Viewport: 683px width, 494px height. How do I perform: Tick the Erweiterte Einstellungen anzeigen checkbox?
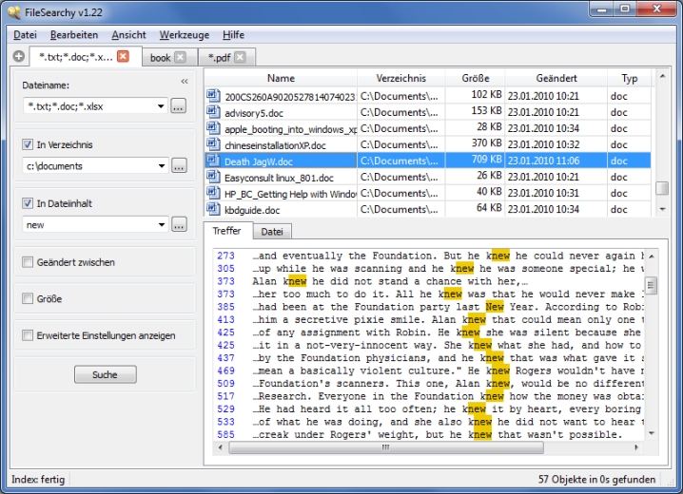click(x=29, y=335)
